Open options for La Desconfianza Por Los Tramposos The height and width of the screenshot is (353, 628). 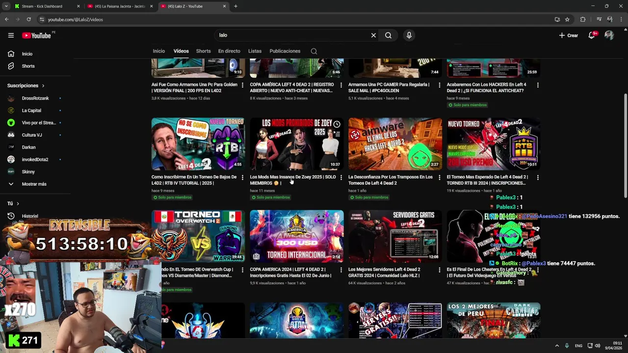coord(439,177)
